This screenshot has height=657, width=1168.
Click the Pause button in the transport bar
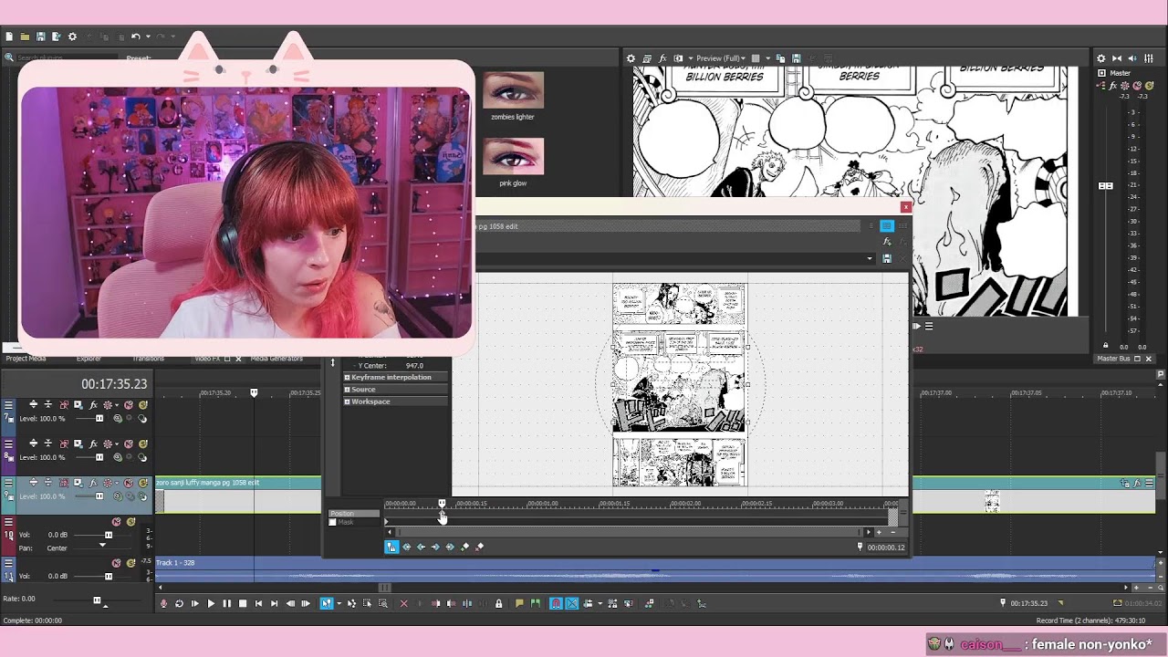click(x=226, y=603)
